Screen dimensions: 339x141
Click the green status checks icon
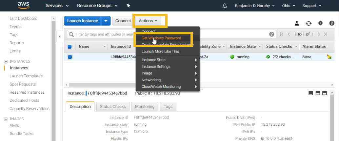268,57
